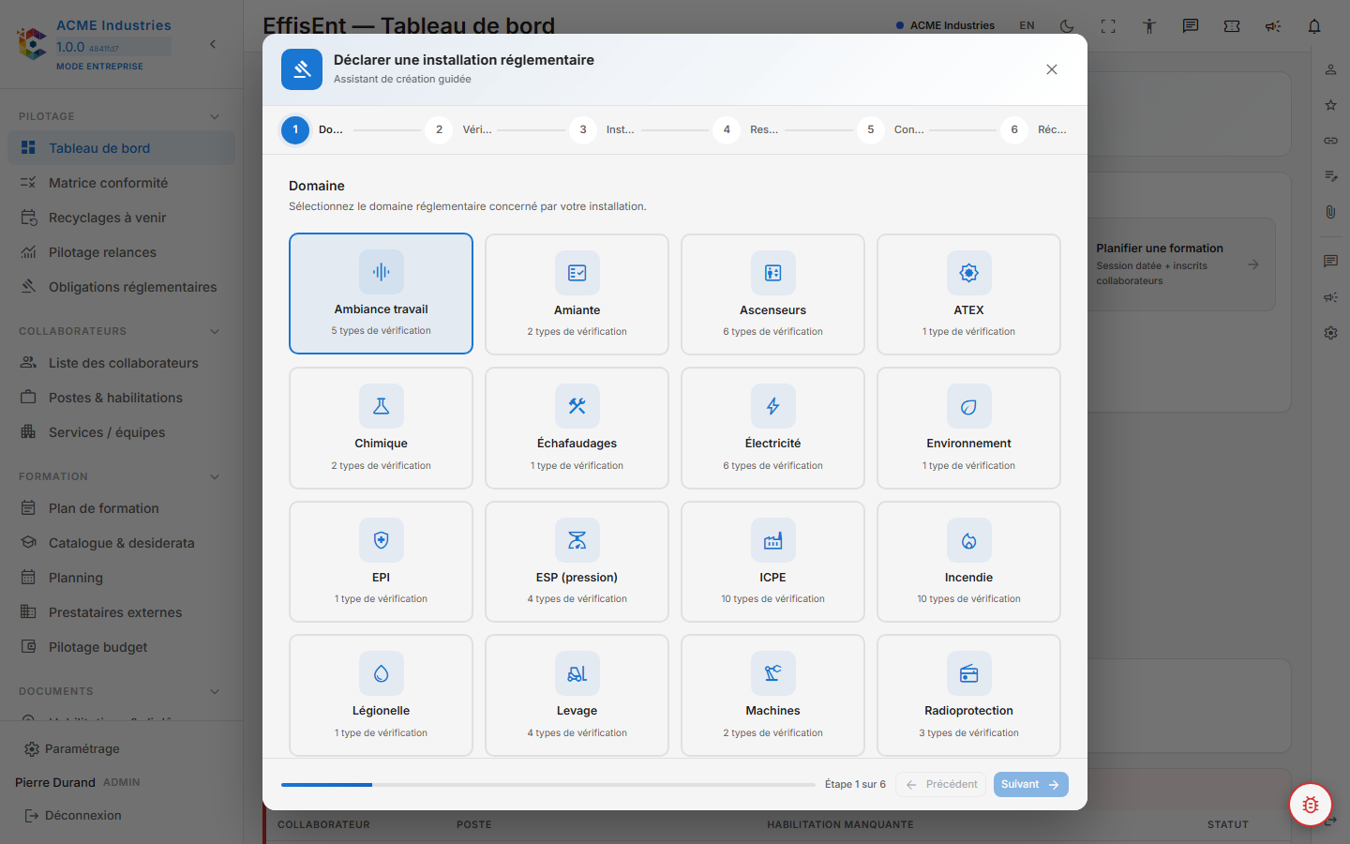
Task: Open notifications bell icon
Action: point(1314,26)
